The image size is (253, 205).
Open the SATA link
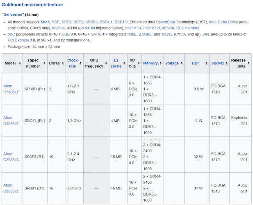[x=96, y=34]
